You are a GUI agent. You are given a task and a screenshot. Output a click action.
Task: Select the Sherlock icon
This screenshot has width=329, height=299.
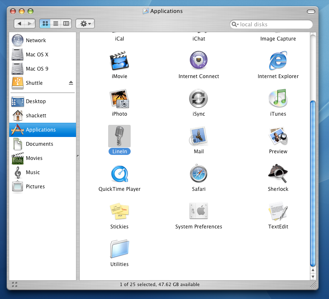[278, 173]
